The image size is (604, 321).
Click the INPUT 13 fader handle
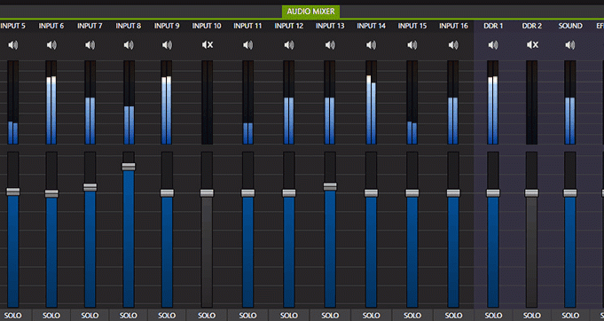(330, 187)
